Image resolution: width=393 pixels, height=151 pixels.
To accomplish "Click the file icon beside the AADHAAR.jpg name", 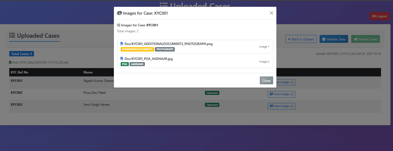I will [122, 59].
